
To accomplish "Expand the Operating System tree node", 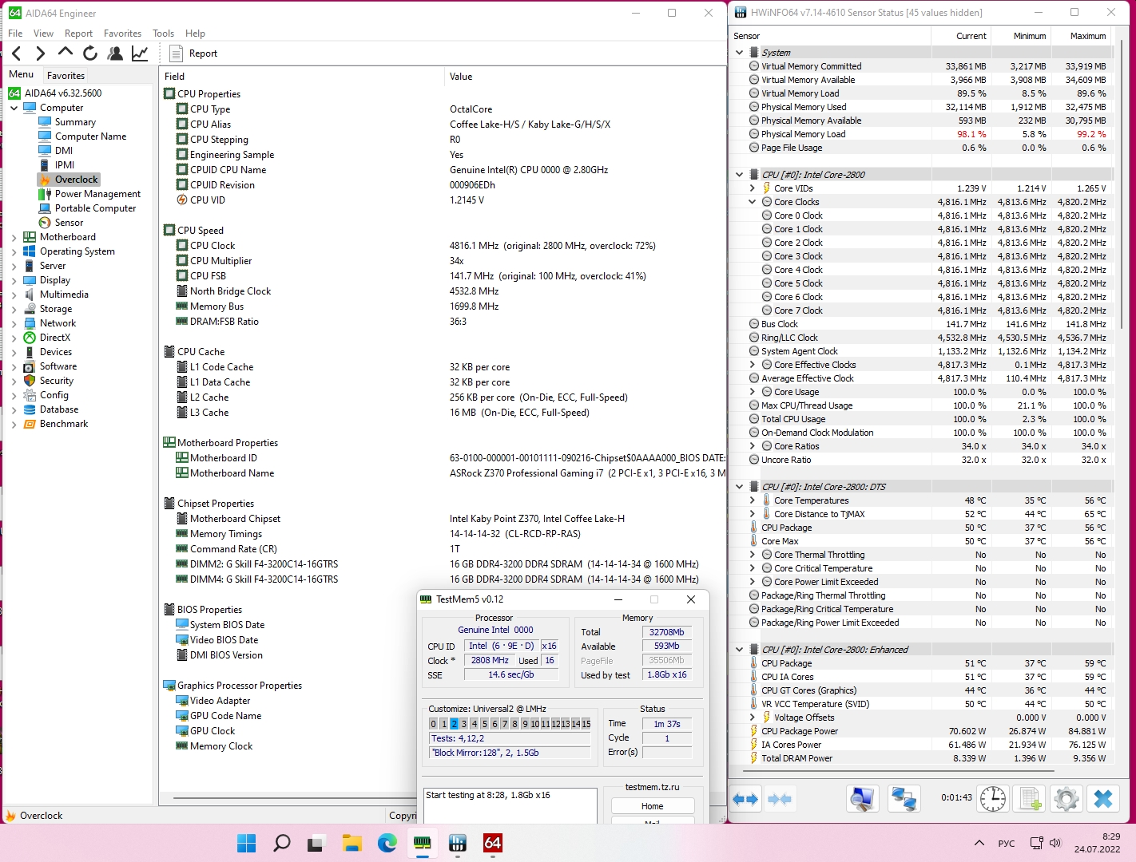I will (14, 251).
